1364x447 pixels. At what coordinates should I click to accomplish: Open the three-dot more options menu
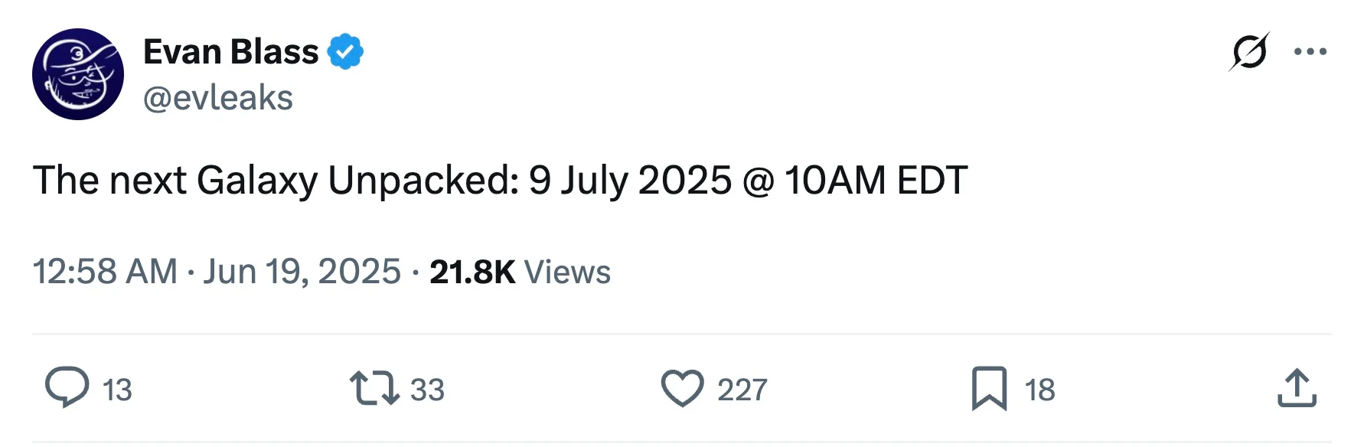click(1310, 52)
